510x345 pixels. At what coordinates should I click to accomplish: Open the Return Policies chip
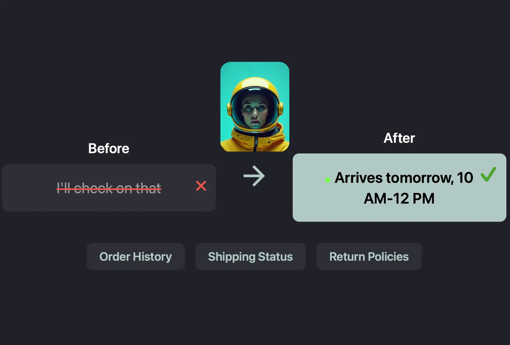tap(369, 257)
